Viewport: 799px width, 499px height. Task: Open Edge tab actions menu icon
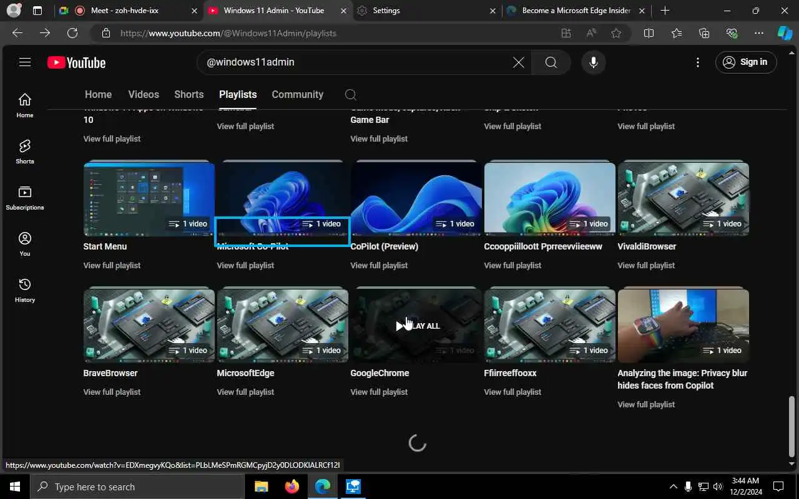37,11
